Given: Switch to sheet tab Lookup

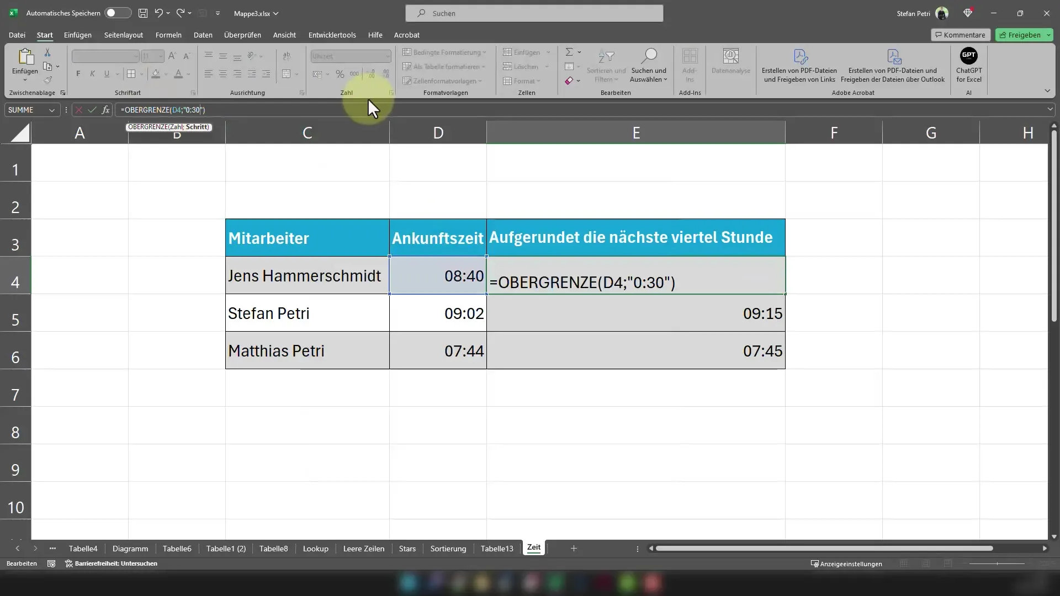Looking at the screenshot, I should click(x=315, y=549).
